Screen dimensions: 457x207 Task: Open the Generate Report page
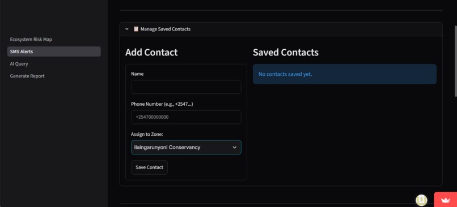[27, 76]
